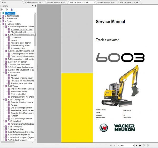158x148 pixels.
Task: Open 5.5 Bucket pre-tension bookmark
Action: [x=18, y=62]
